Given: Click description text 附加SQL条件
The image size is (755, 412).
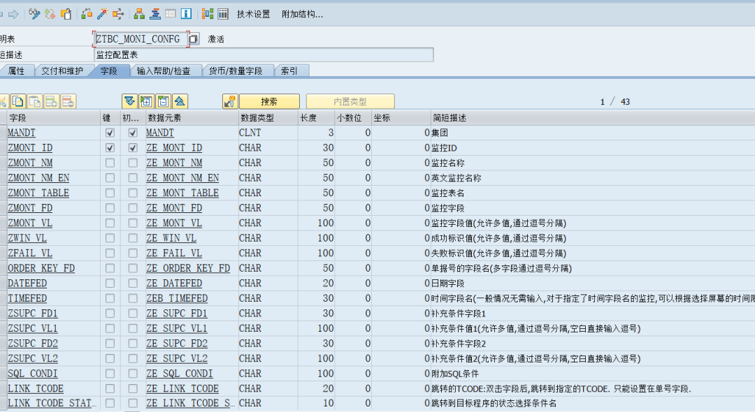Looking at the screenshot, I should coord(454,374).
